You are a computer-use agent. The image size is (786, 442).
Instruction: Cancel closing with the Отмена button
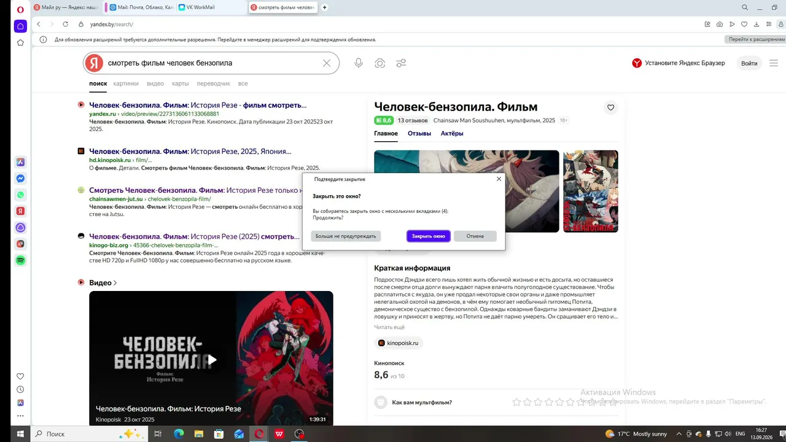tap(475, 236)
